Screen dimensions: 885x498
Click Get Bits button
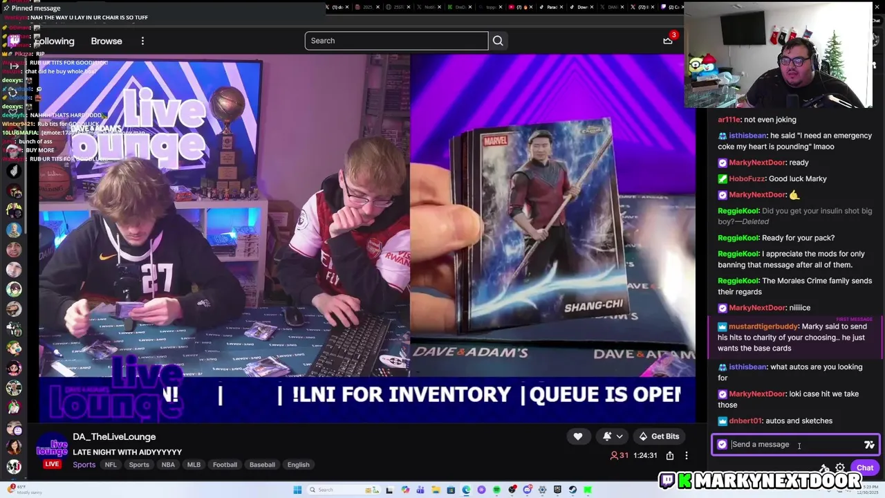click(x=659, y=436)
